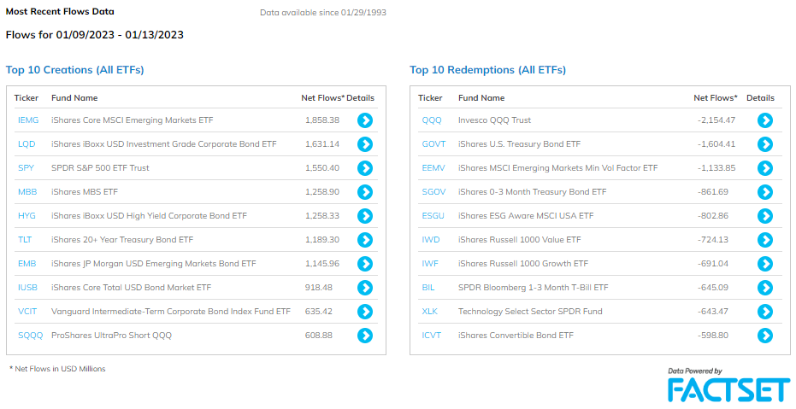Viewport: 796px width, 409px height.
Task: Open the MBB ticker link
Action: coord(27,192)
